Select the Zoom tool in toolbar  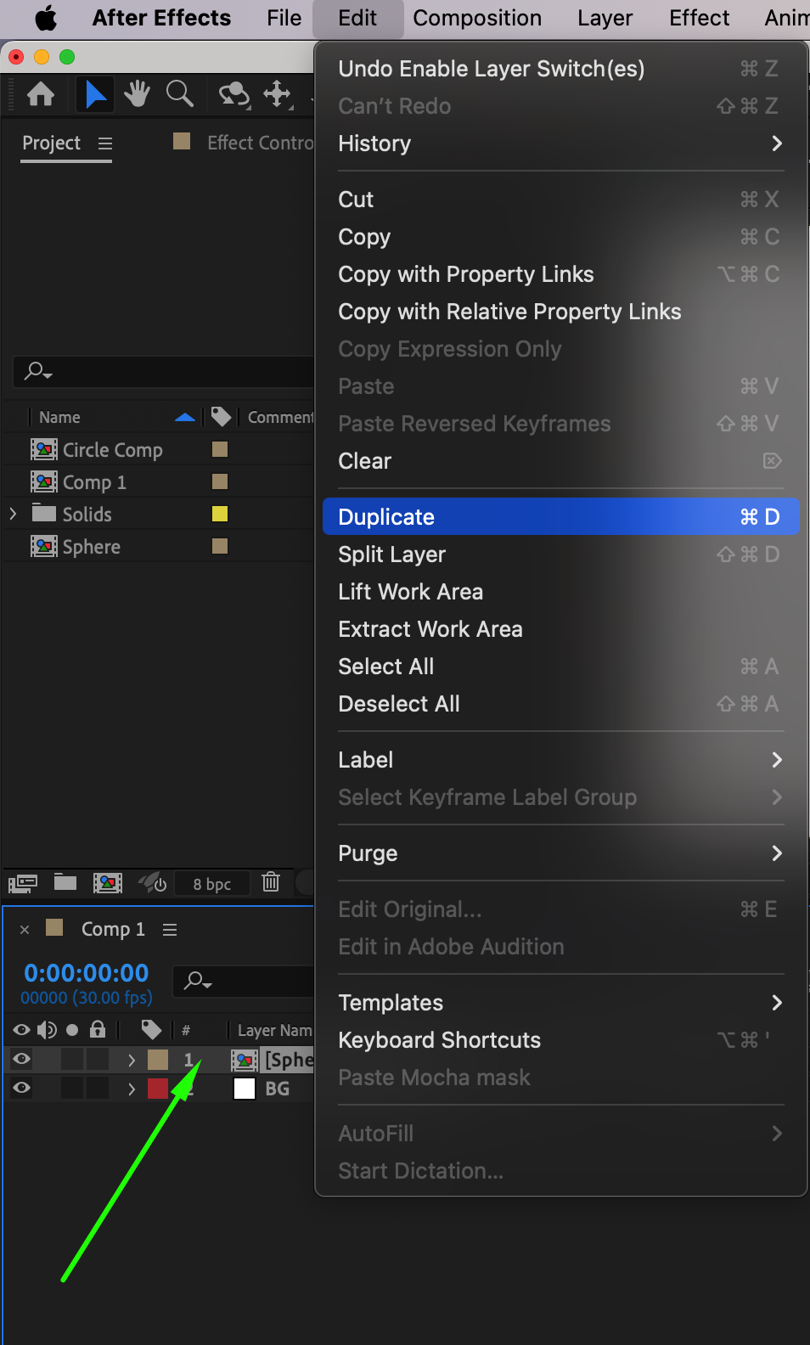(x=179, y=93)
